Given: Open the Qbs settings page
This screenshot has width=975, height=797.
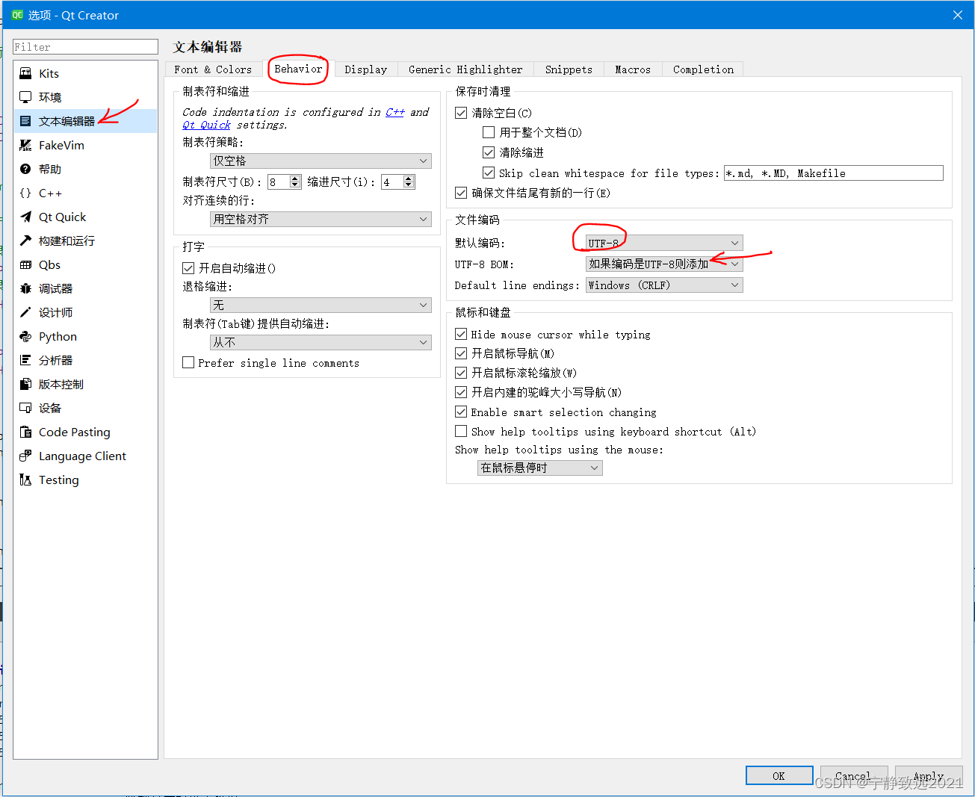Looking at the screenshot, I should [x=48, y=264].
